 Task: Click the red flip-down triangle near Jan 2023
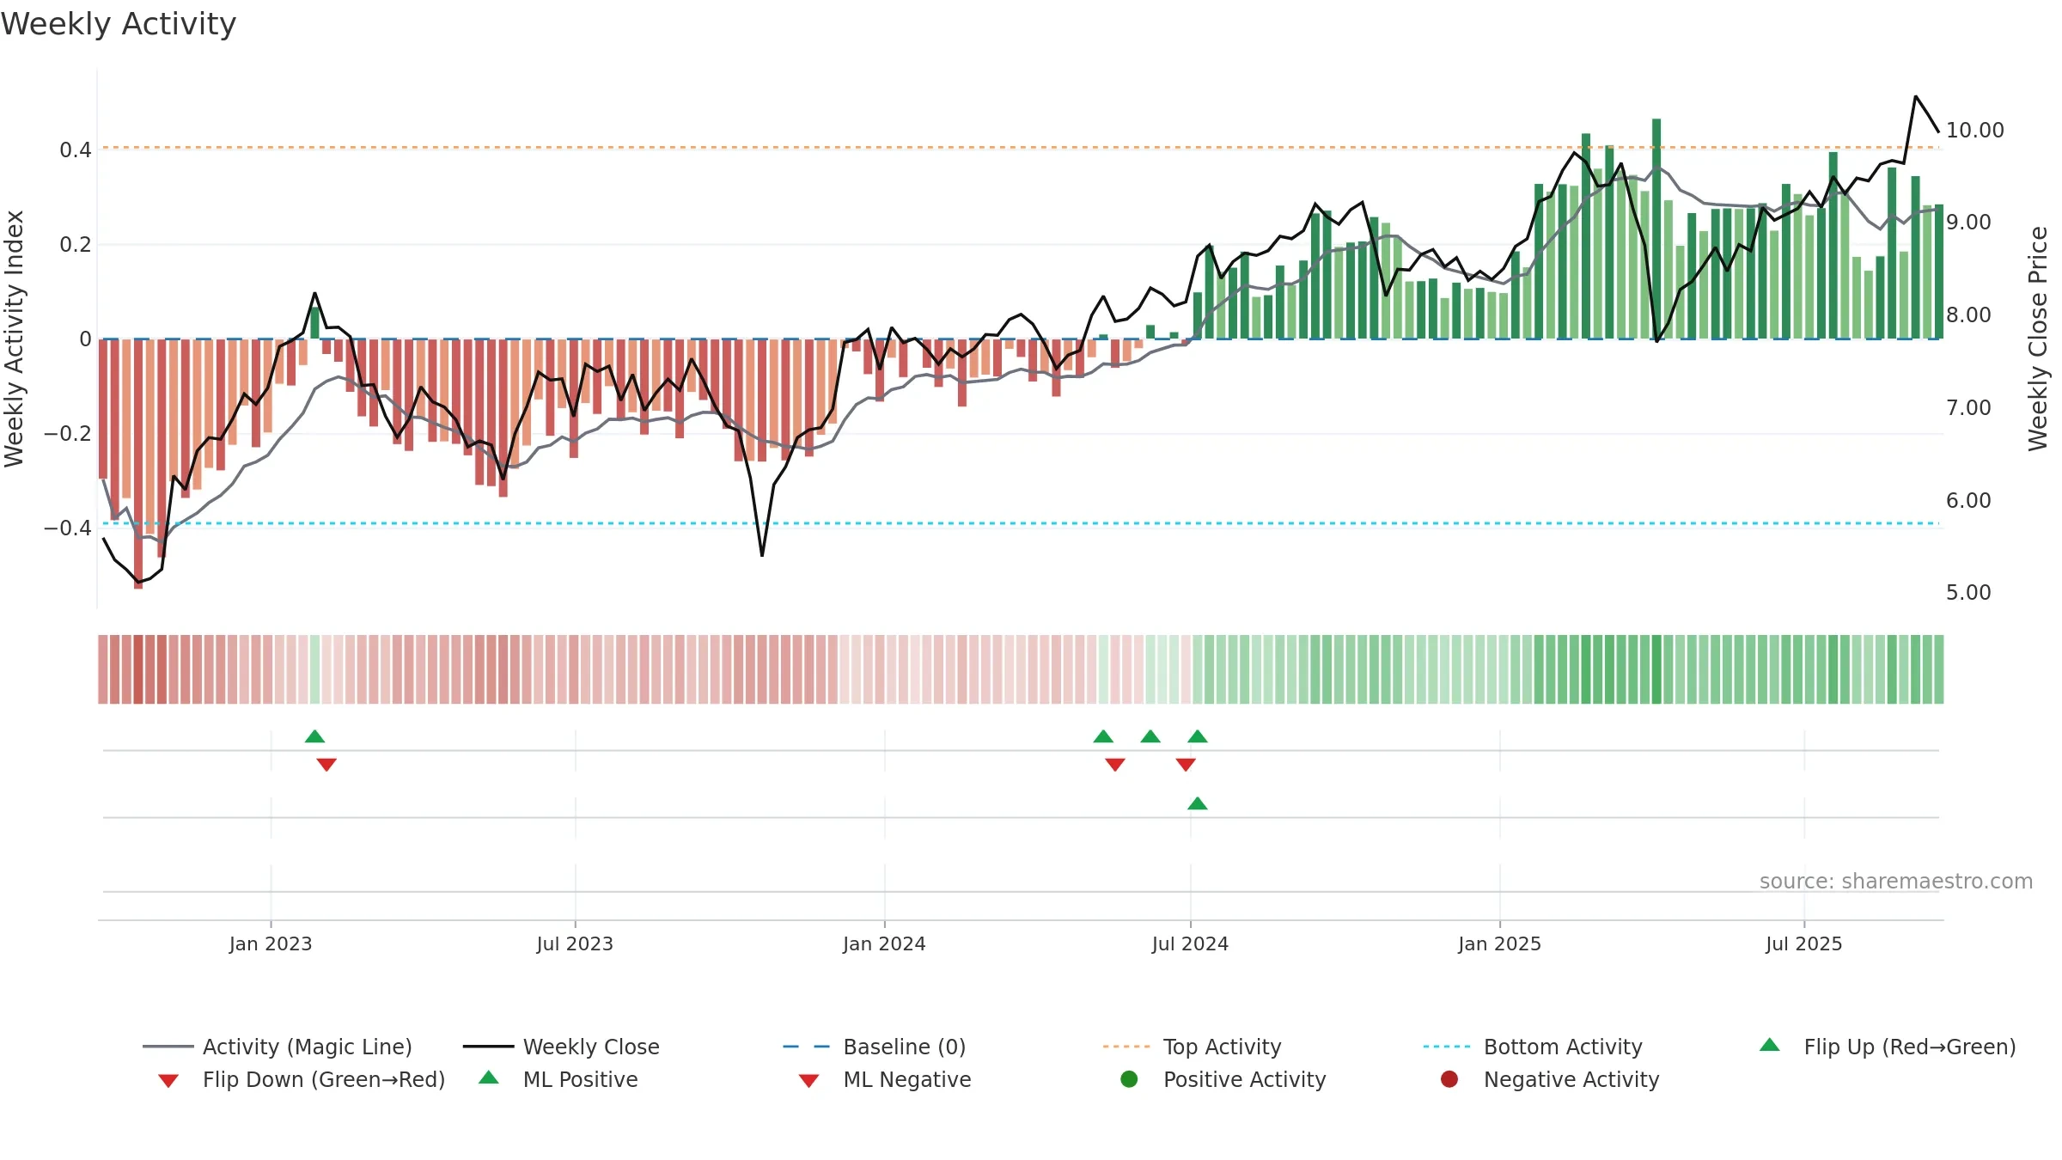coord(326,764)
